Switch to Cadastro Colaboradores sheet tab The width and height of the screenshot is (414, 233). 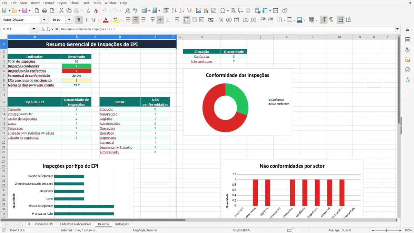pyautogui.click(x=76, y=224)
